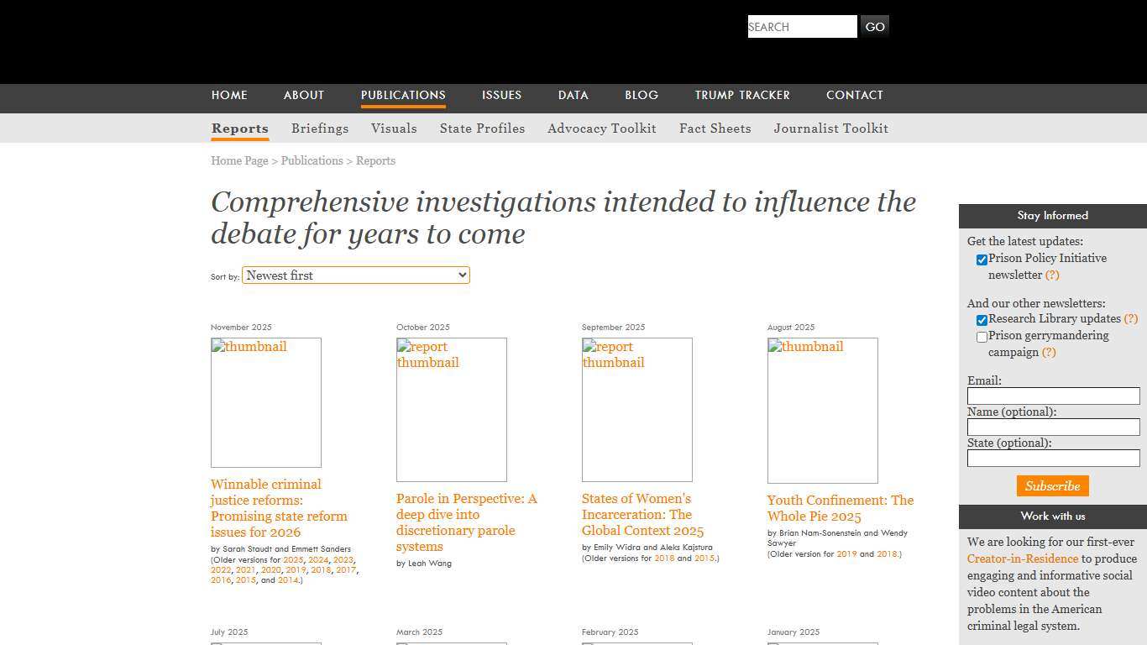Navigate to the TRUMP TRACKER section
The height and width of the screenshot is (645, 1147).
742,95
